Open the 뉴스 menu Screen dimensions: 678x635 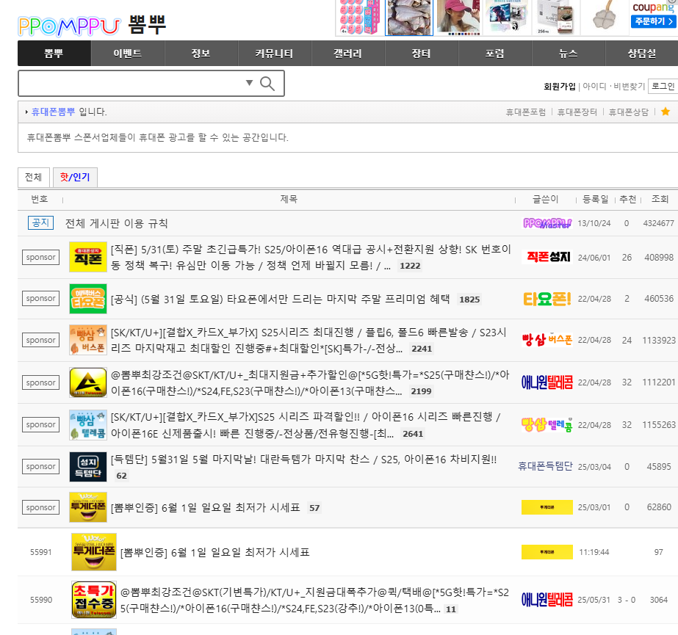(x=569, y=53)
